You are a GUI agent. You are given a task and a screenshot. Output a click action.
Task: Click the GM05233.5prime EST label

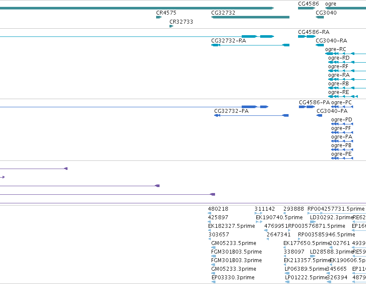[234, 243]
